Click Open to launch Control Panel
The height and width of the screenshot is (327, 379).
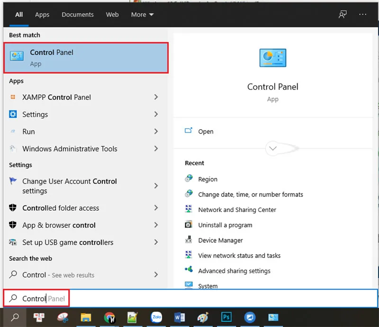coord(206,132)
